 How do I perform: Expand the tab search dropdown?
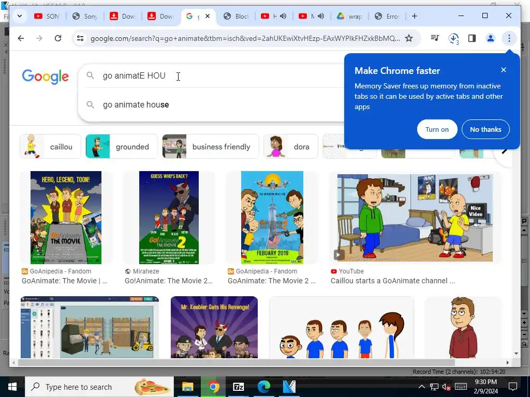(x=20, y=16)
